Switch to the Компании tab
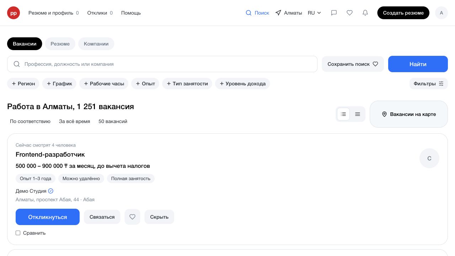The height and width of the screenshot is (256, 455). point(96,44)
